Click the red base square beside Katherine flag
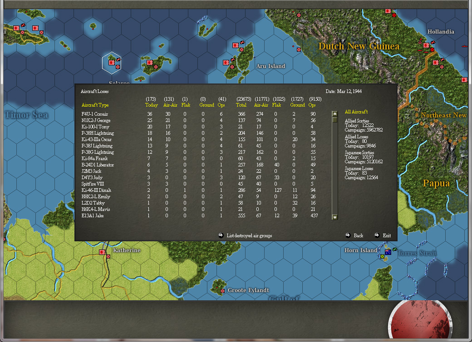The height and width of the screenshot is (342, 472). pyautogui.click(x=108, y=257)
